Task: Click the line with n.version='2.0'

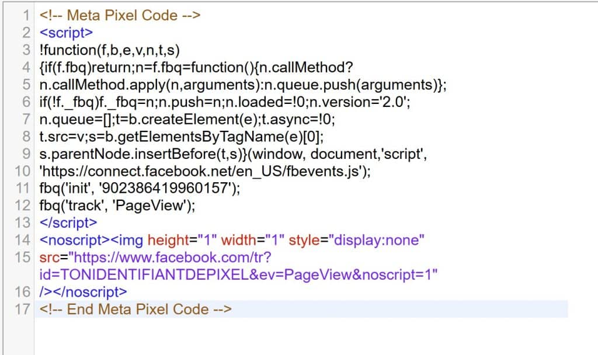Action: [x=225, y=102]
